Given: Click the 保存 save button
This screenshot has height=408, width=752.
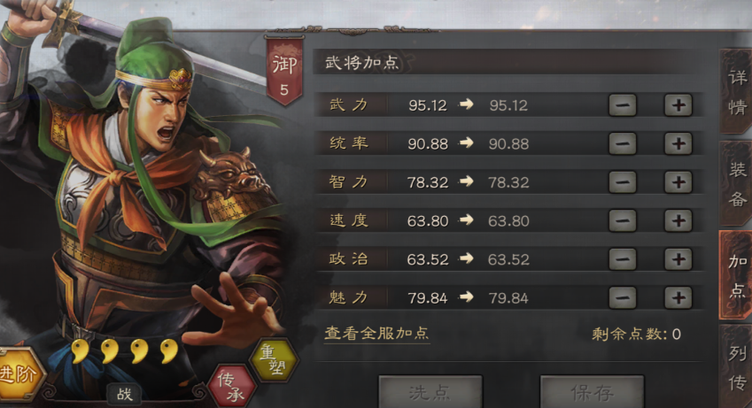Looking at the screenshot, I should [592, 392].
